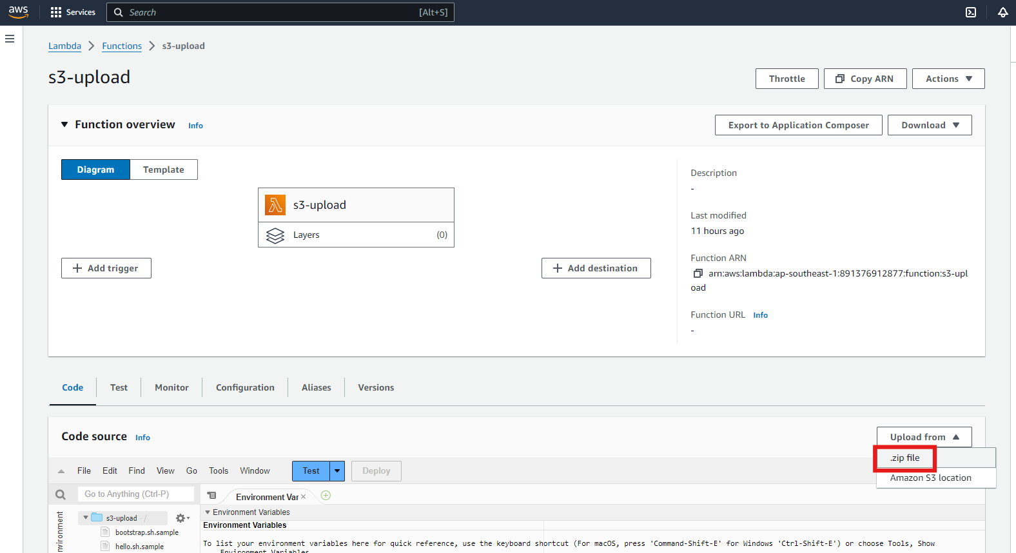Click the Deploy button
The width and height of the screenshot is (1016, 553).
click(376, 471)
